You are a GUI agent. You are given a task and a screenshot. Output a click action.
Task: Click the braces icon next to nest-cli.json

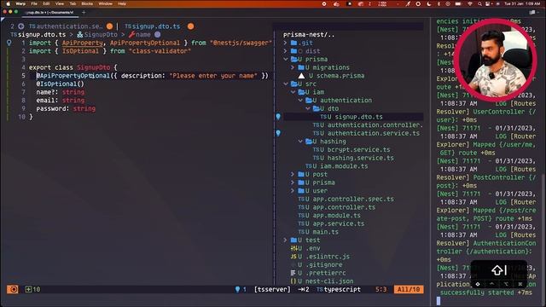click(293, 281)
